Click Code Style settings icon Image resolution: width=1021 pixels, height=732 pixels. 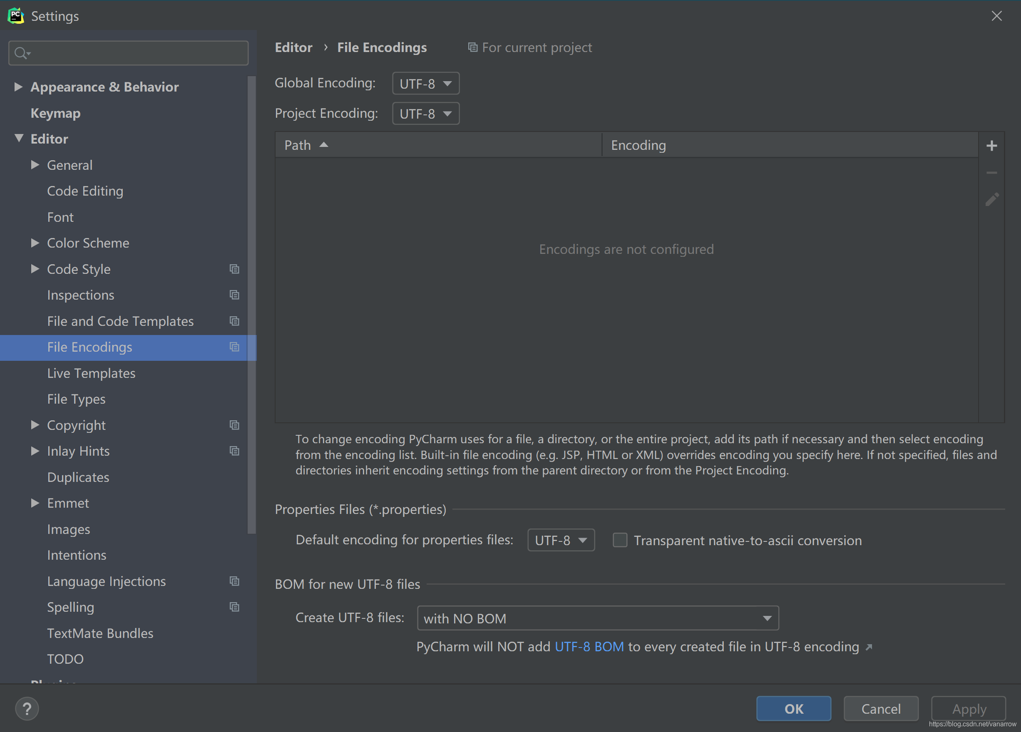234,268
